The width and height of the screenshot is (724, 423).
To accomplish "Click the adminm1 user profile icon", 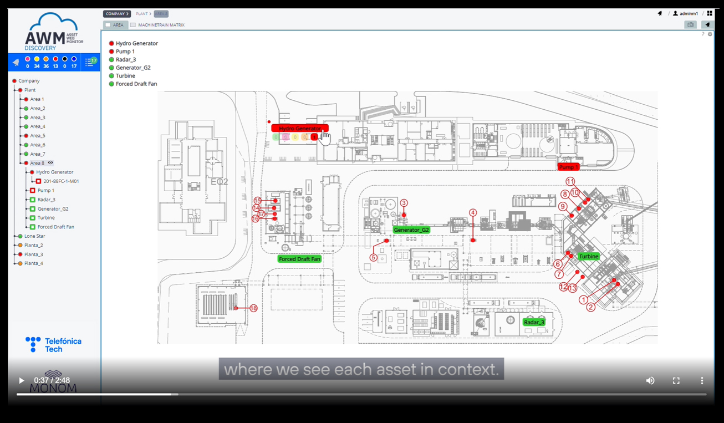I will pyautogui.click(x=676, y=13).
